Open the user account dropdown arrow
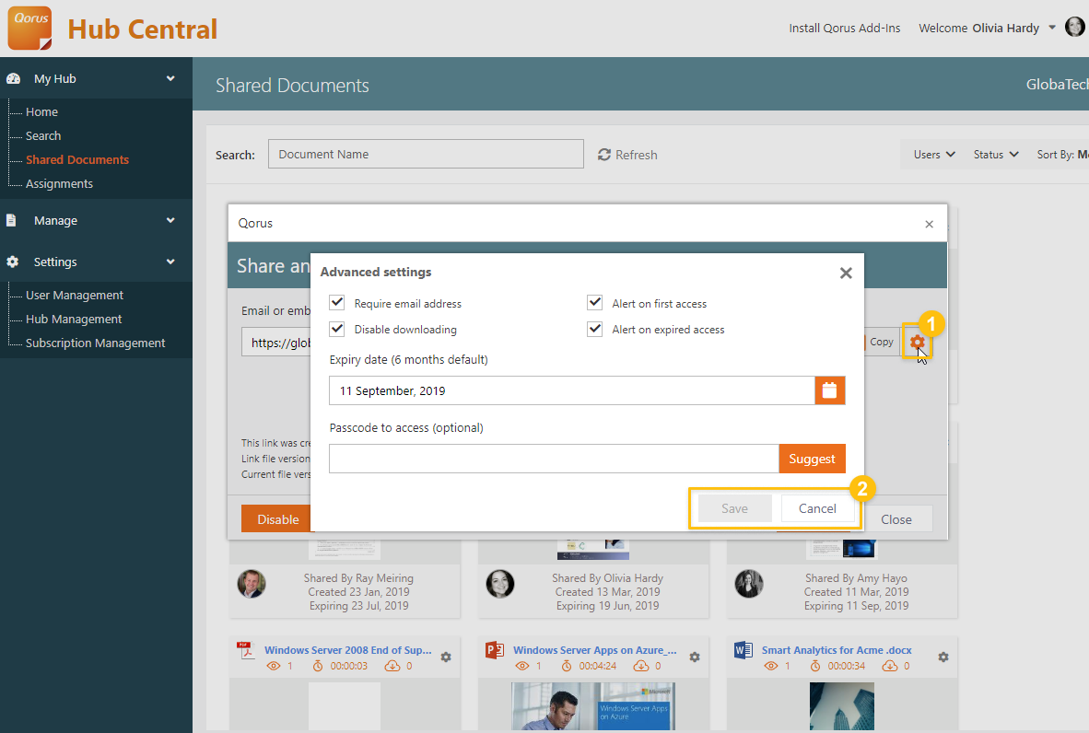The image size is (1089, 733). [x=1052, y=28]
